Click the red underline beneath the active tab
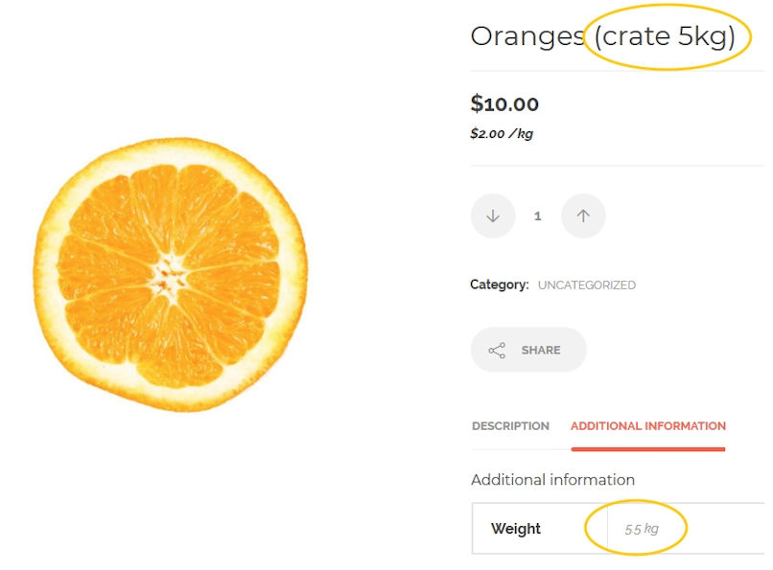This screenshot has height=570, width=773. pyautogui.click(x=647, y=449)
